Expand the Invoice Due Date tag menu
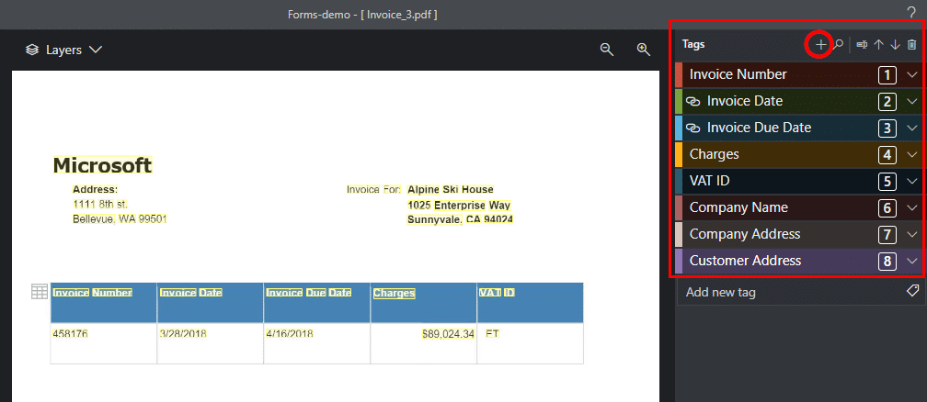927x402 pixels. pyautogui.click(x=911, y=128)
